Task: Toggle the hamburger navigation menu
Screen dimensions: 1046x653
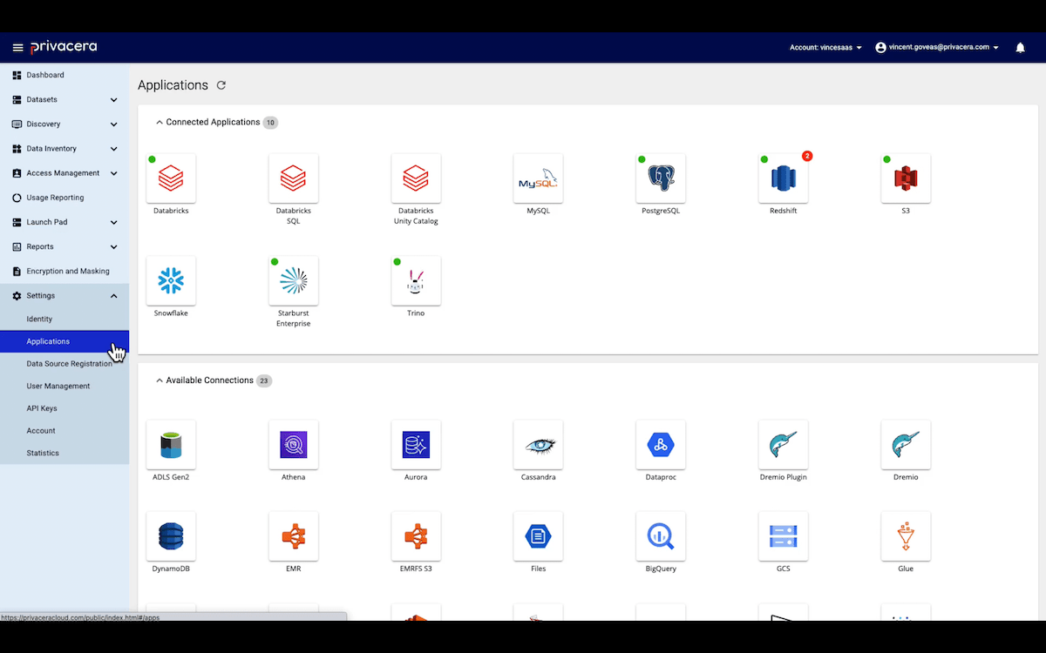Action: click(17, 47)
